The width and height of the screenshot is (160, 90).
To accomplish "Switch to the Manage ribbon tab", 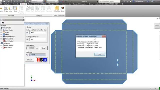I will (x=51, y=4).
